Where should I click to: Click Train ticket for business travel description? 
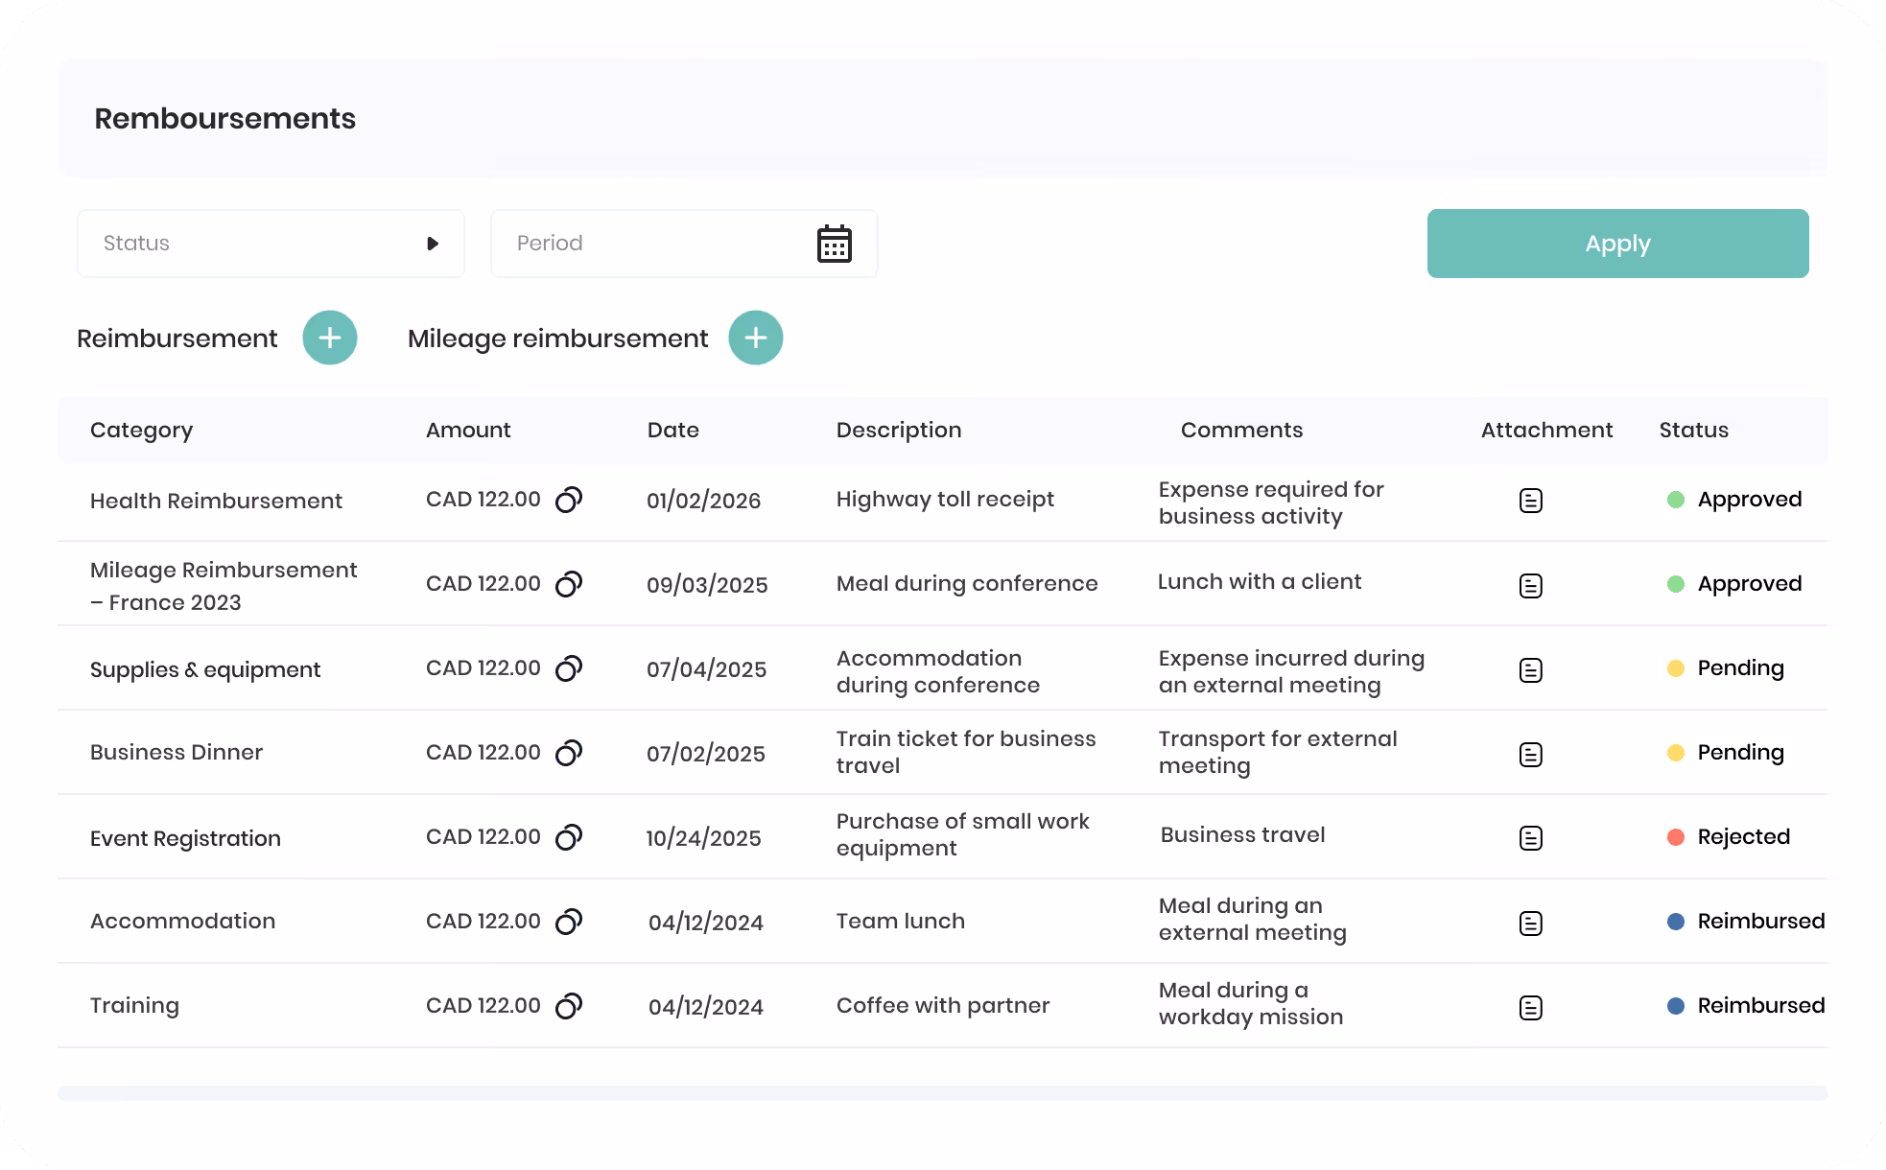pos(966,752)
